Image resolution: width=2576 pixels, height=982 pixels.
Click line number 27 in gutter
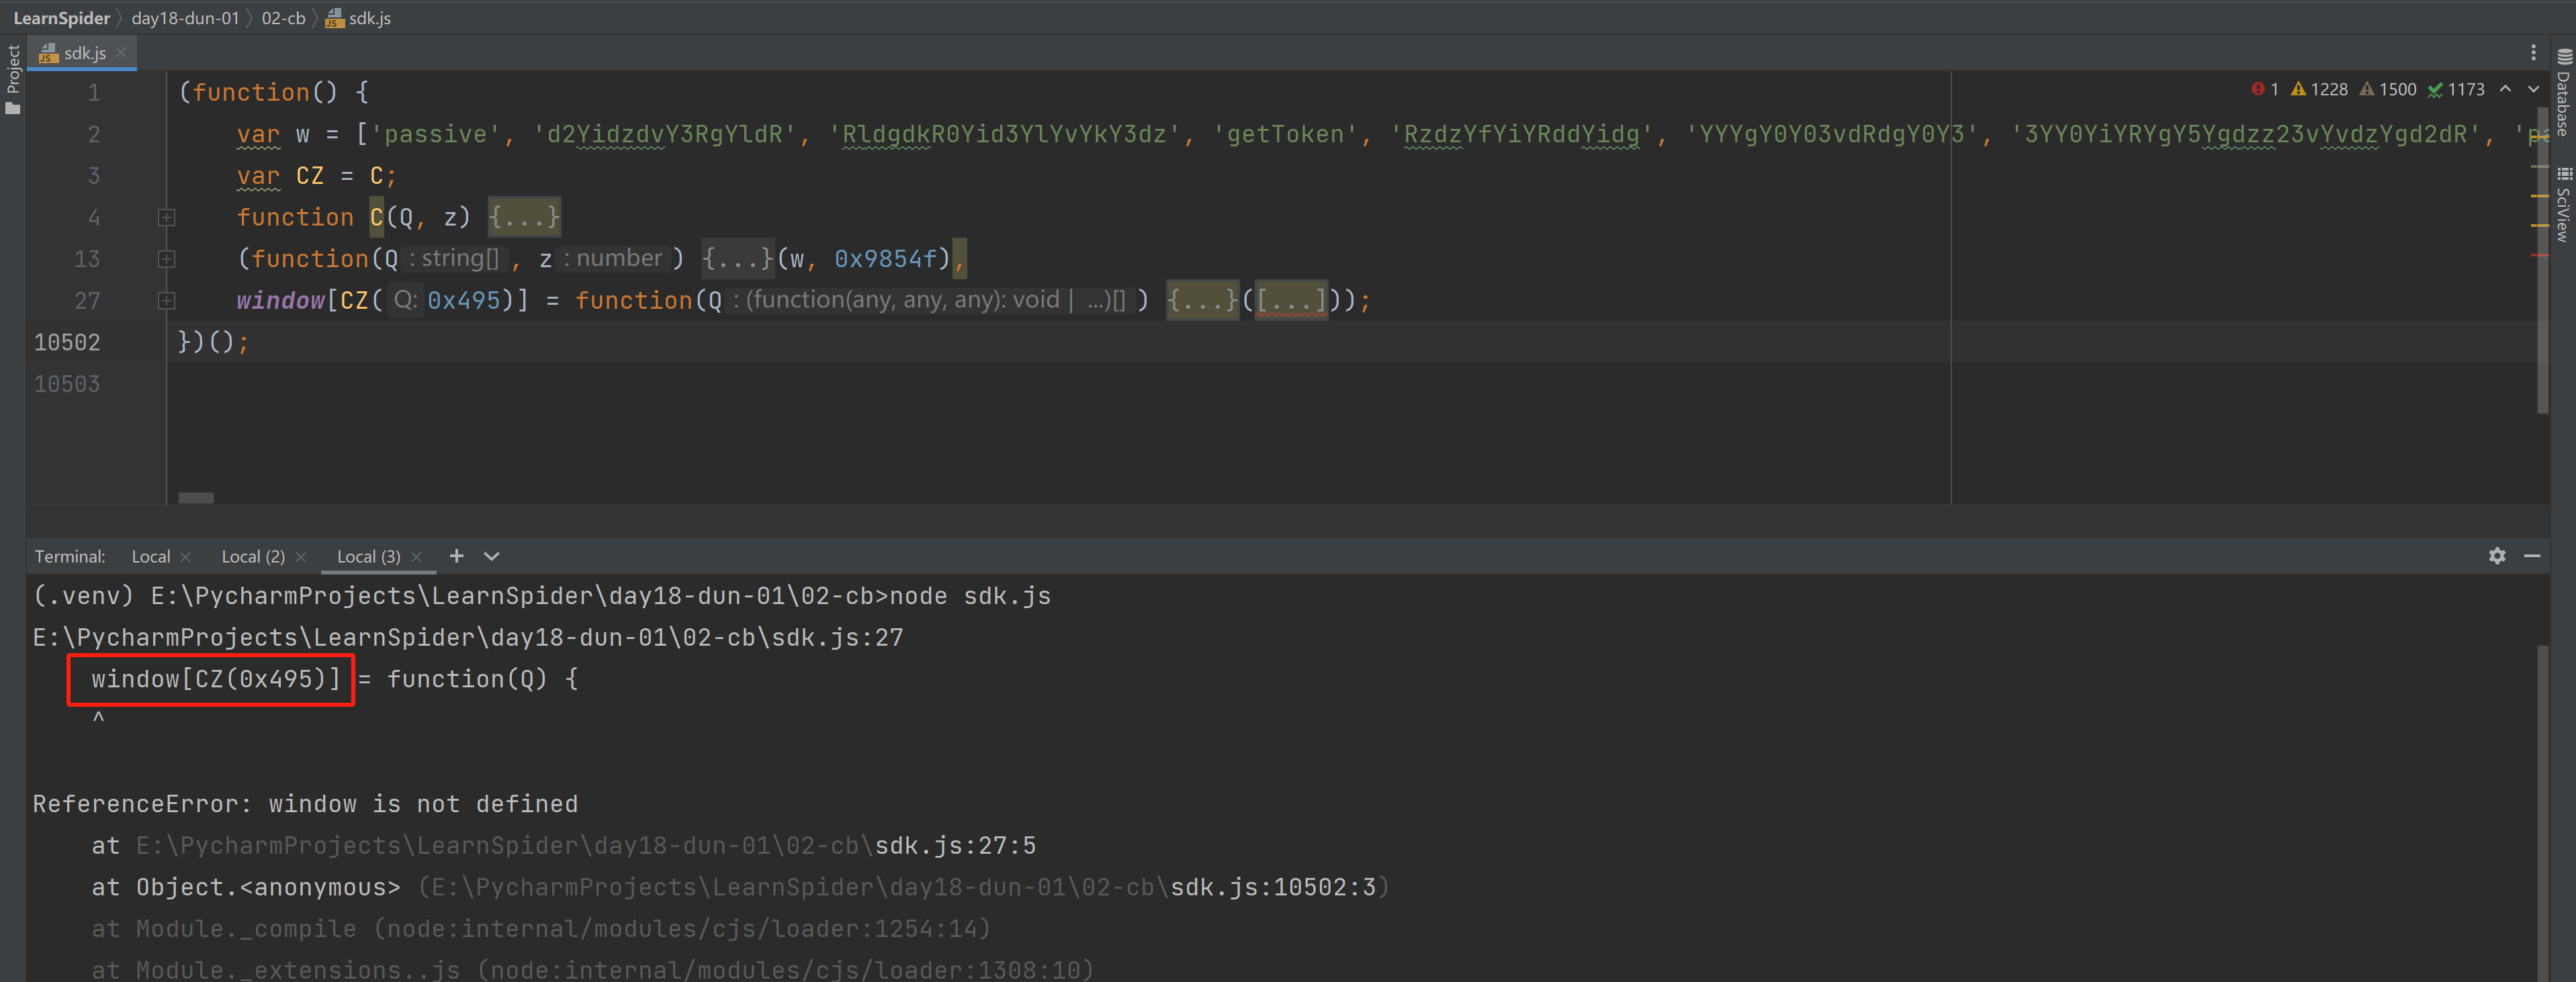coord(87,301)
